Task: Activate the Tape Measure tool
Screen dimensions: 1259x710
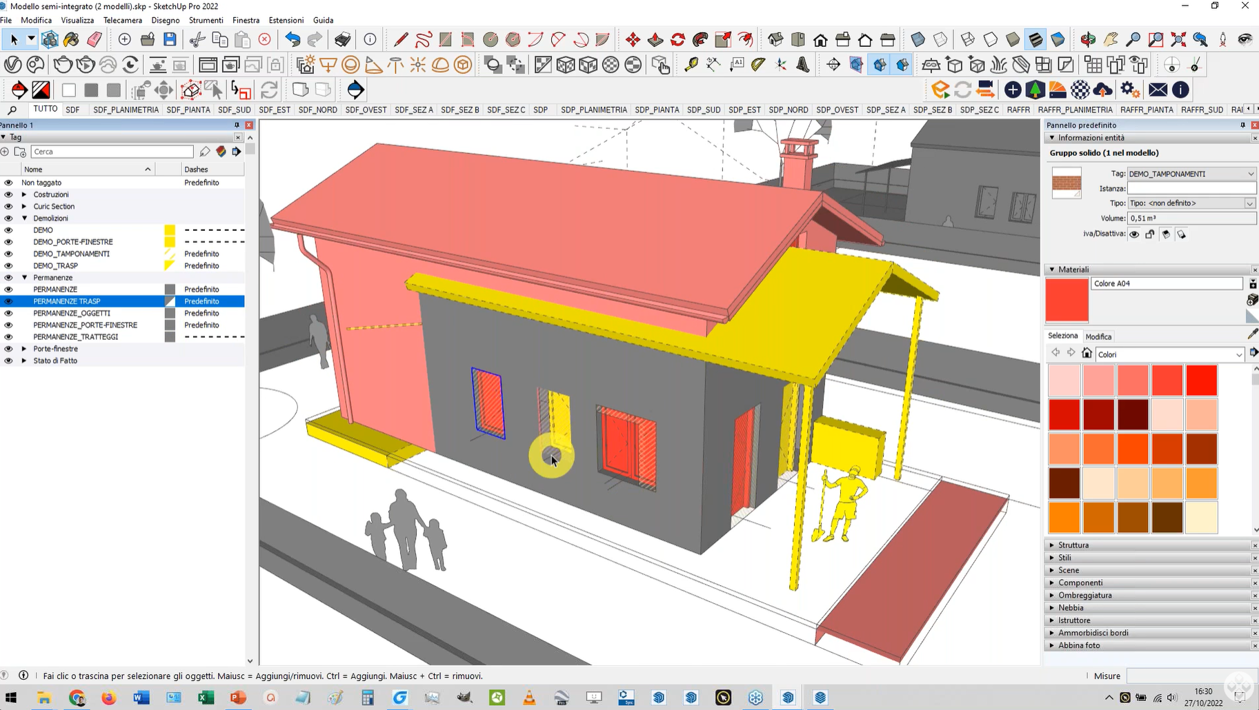Action: tap(691, 65)
